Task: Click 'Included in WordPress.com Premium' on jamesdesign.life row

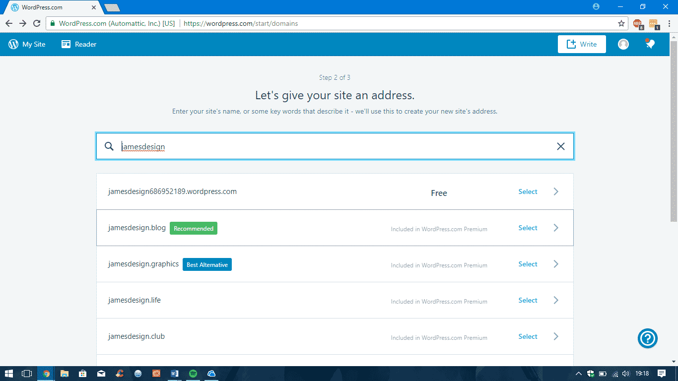Action: click(439, 302)
